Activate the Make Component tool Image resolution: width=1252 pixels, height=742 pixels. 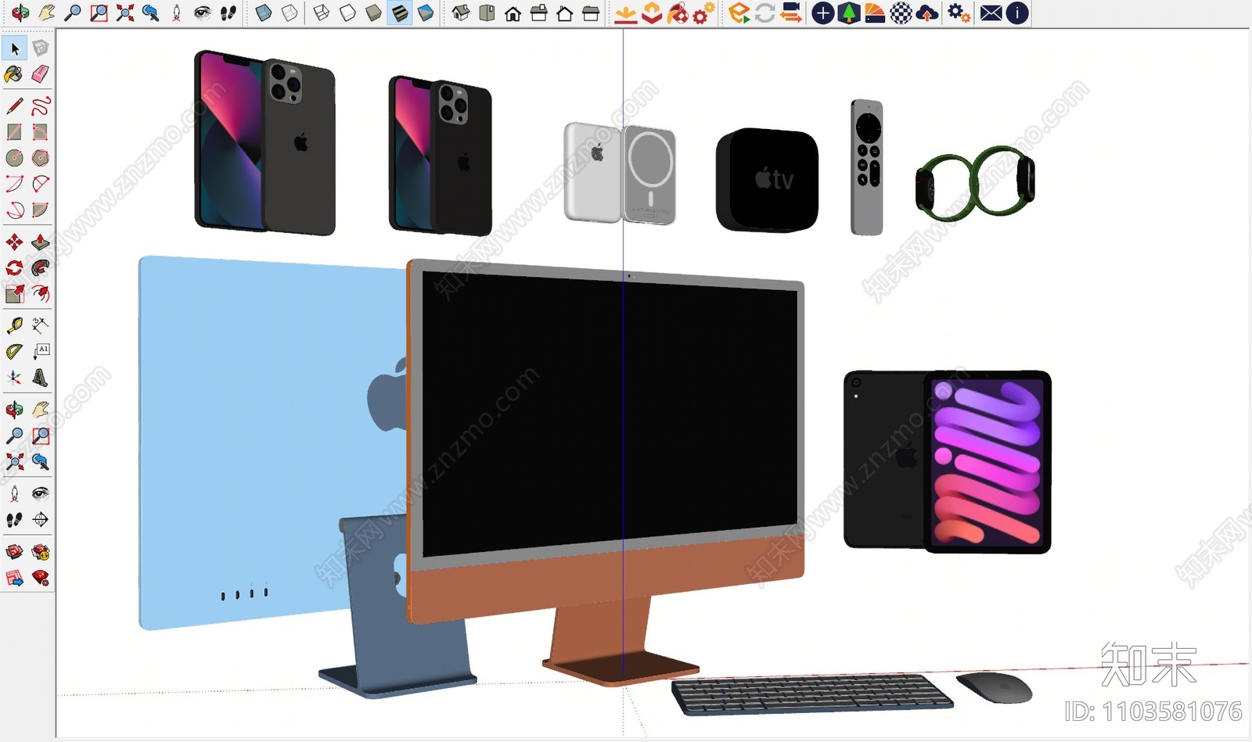[41, 48]
